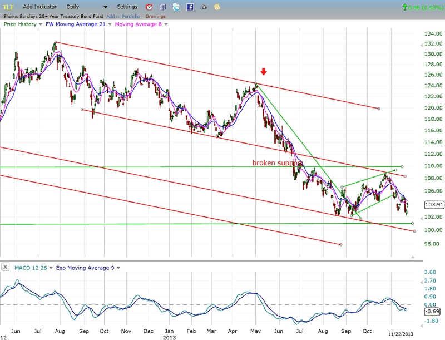
Task: Click the stacked documents icon in toolbar
Action: (x=162, y=7)
